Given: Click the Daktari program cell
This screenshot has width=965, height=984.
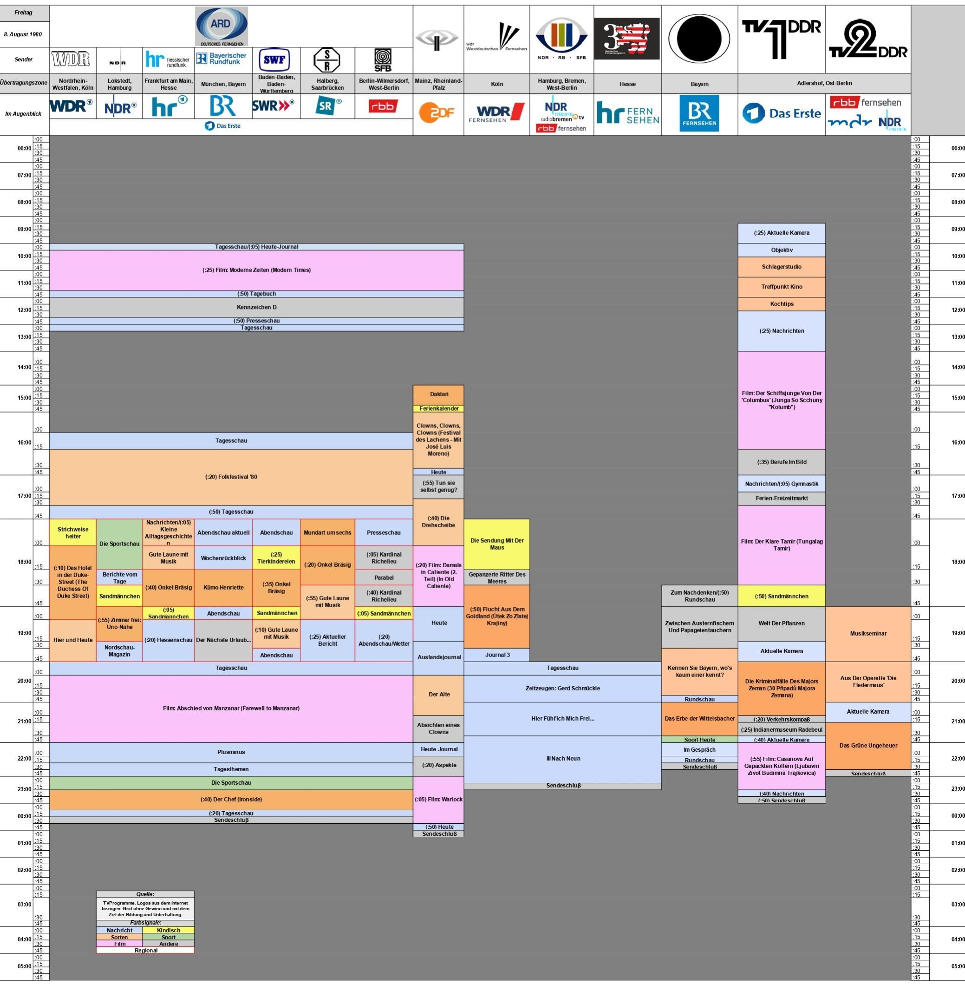Looking at the screenshot, I should pos(438,394).
